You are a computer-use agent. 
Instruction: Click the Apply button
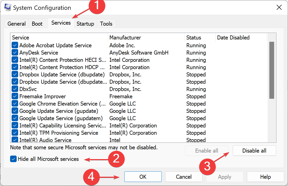pos(224,177)
